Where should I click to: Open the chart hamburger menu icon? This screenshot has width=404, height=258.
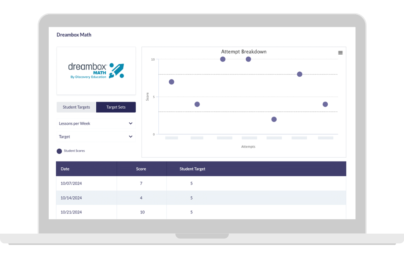click(340, 53)
